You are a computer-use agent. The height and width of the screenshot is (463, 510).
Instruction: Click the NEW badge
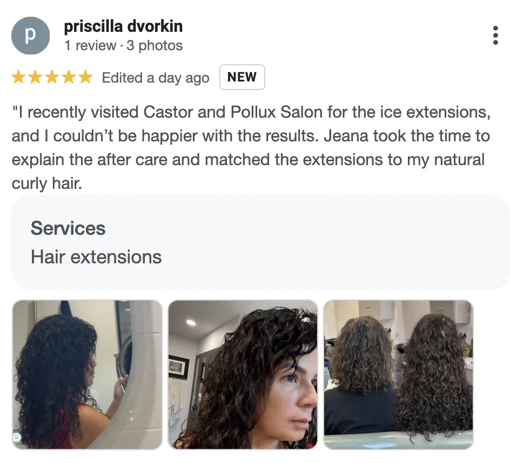coord(242,77)
